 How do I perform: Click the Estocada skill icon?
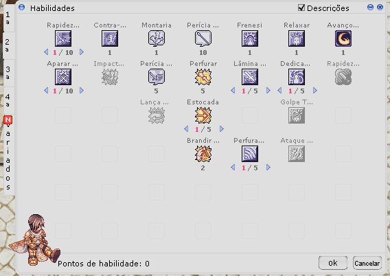[203, 115]
